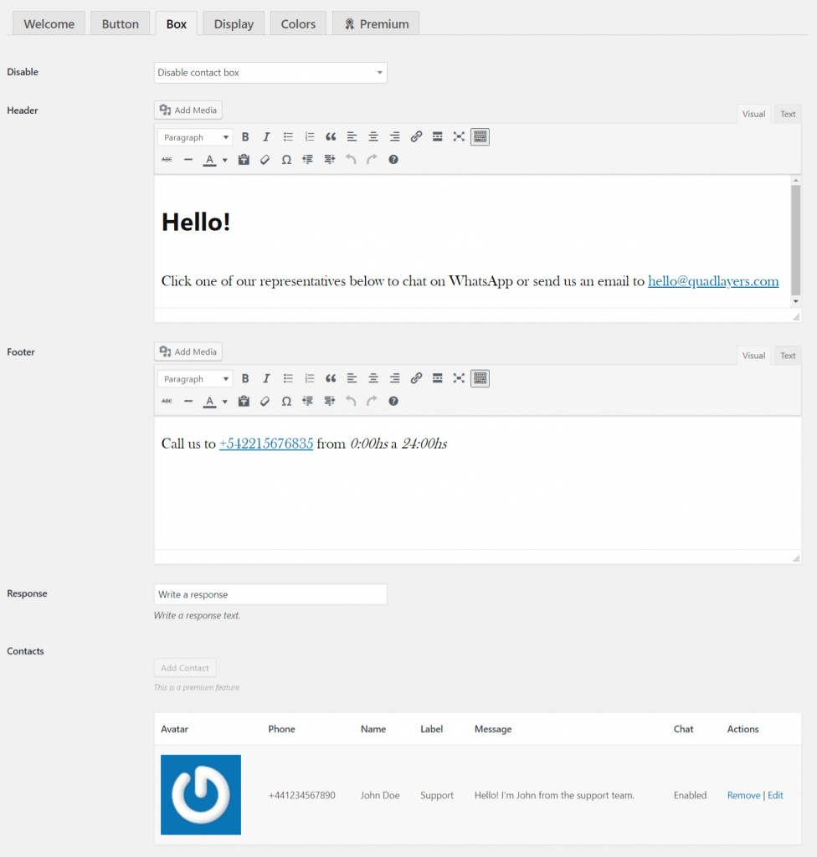Screen dimensions: 817x857
Task: Increase indent in Header editor
Action: click(x=329, y=160)
